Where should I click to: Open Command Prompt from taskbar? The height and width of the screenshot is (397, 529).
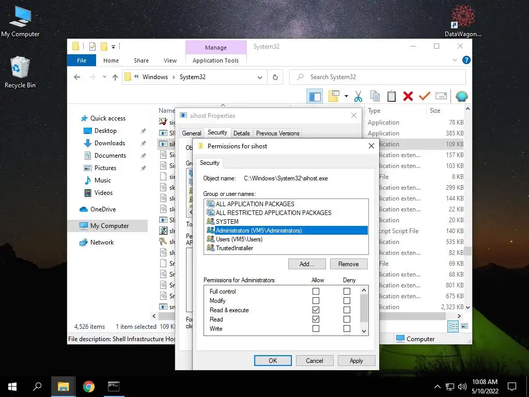(114, 387)
